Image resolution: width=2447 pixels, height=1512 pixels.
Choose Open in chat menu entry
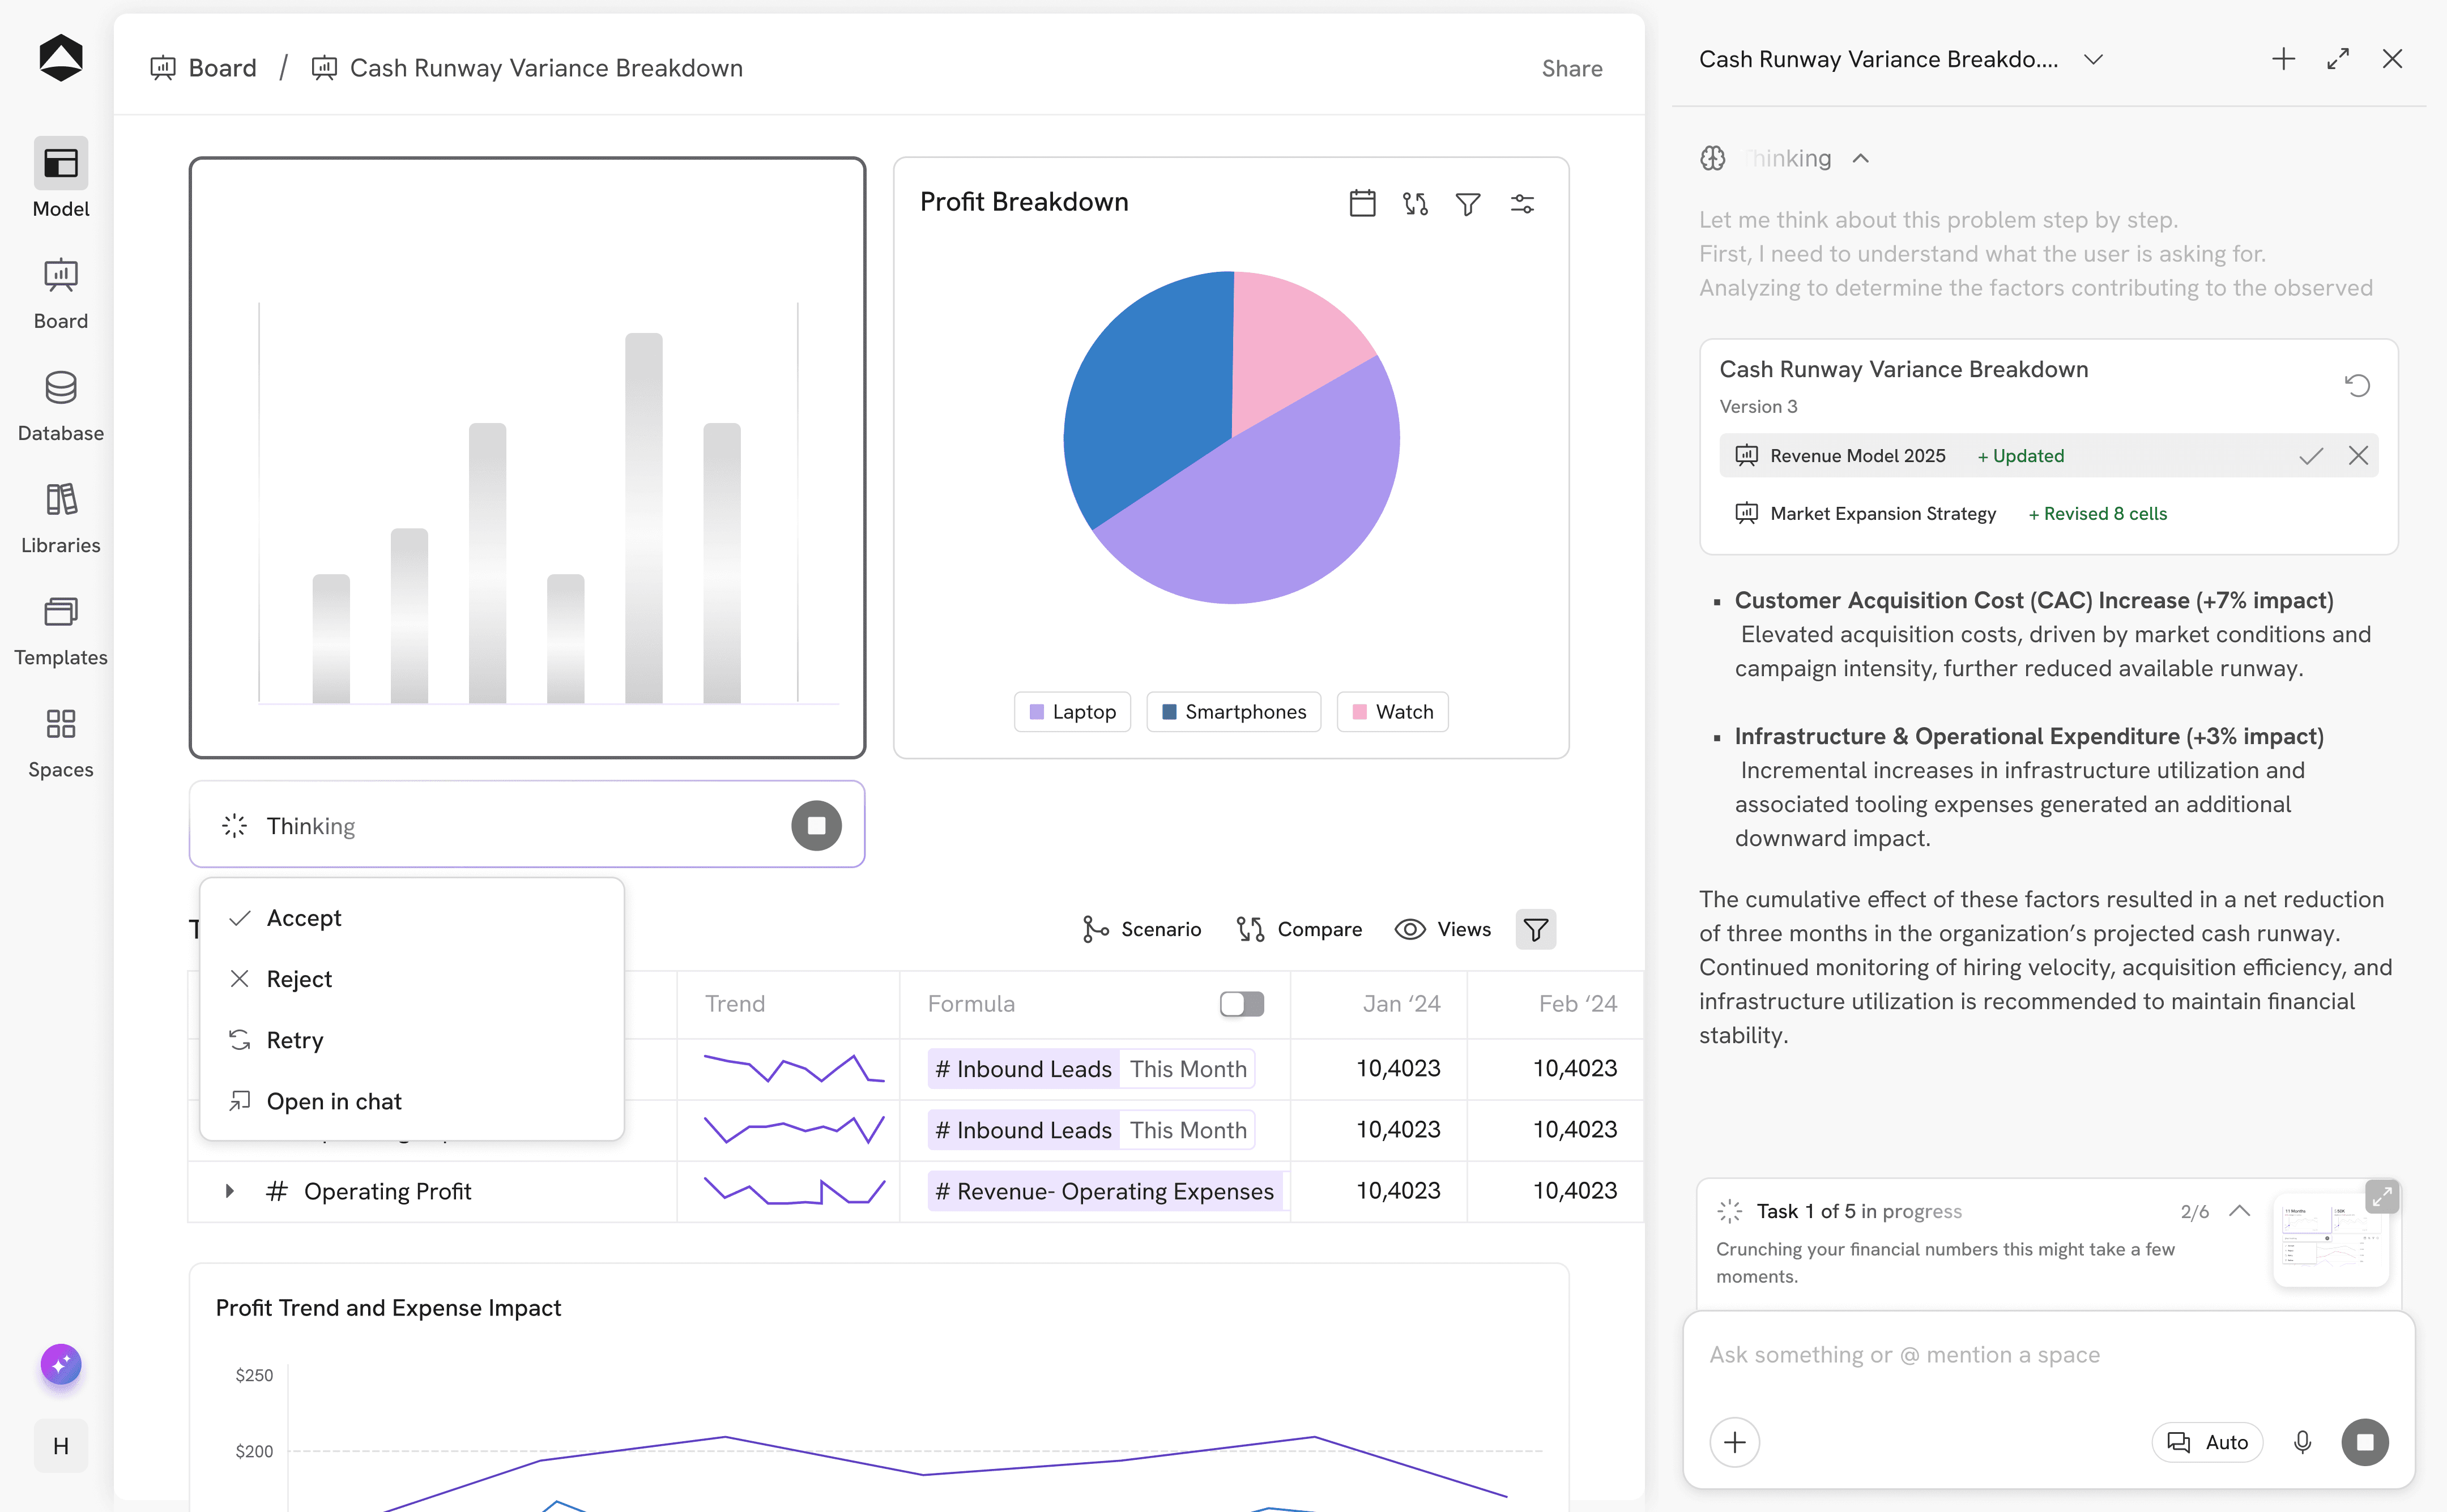pos(333,1101)
